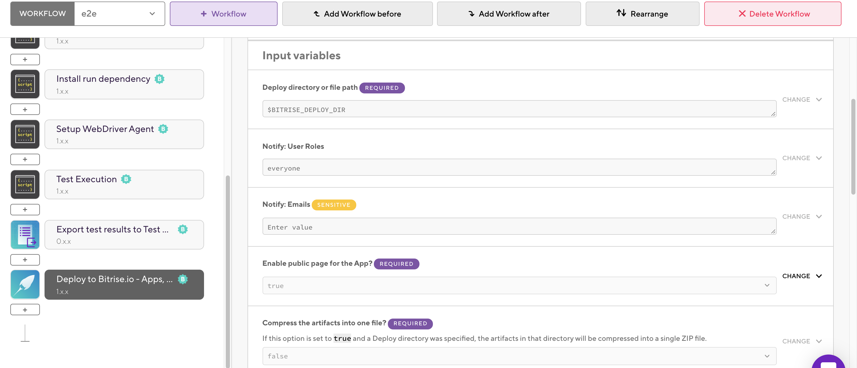Click verified badge beside Setup WebDriver Agent
The width and height of the screenshot is (857, 368).
[x=163, y=129]
